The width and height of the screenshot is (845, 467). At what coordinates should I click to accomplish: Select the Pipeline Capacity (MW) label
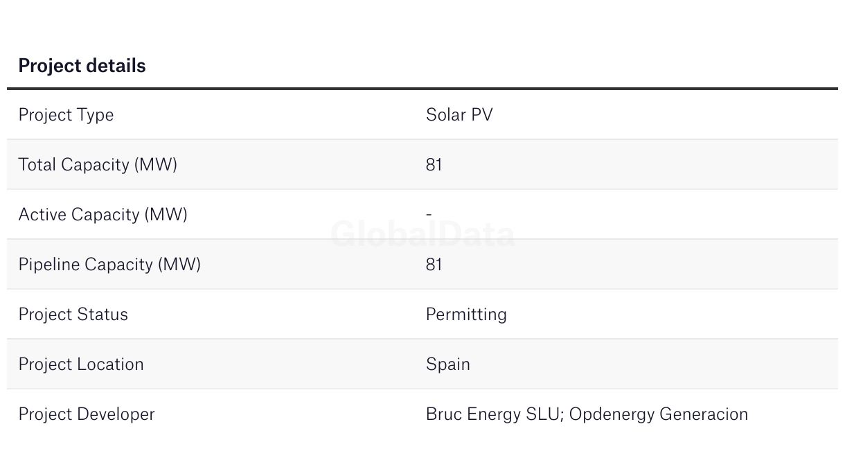109,265
